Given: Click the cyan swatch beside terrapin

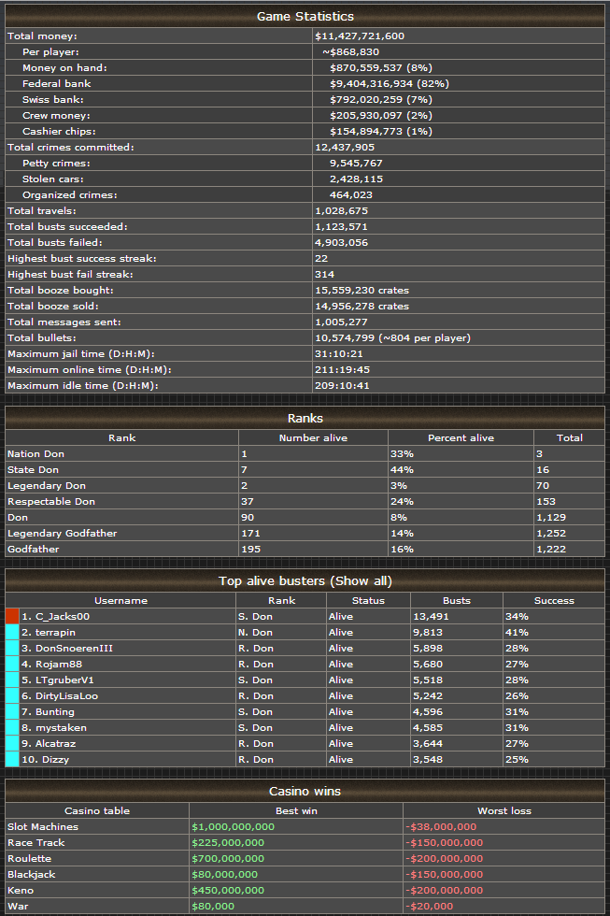Looking at the screenshot, I should [x=12, y=632].
